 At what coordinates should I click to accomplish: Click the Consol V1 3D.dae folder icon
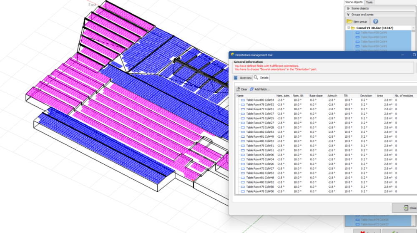pos(353,28)
